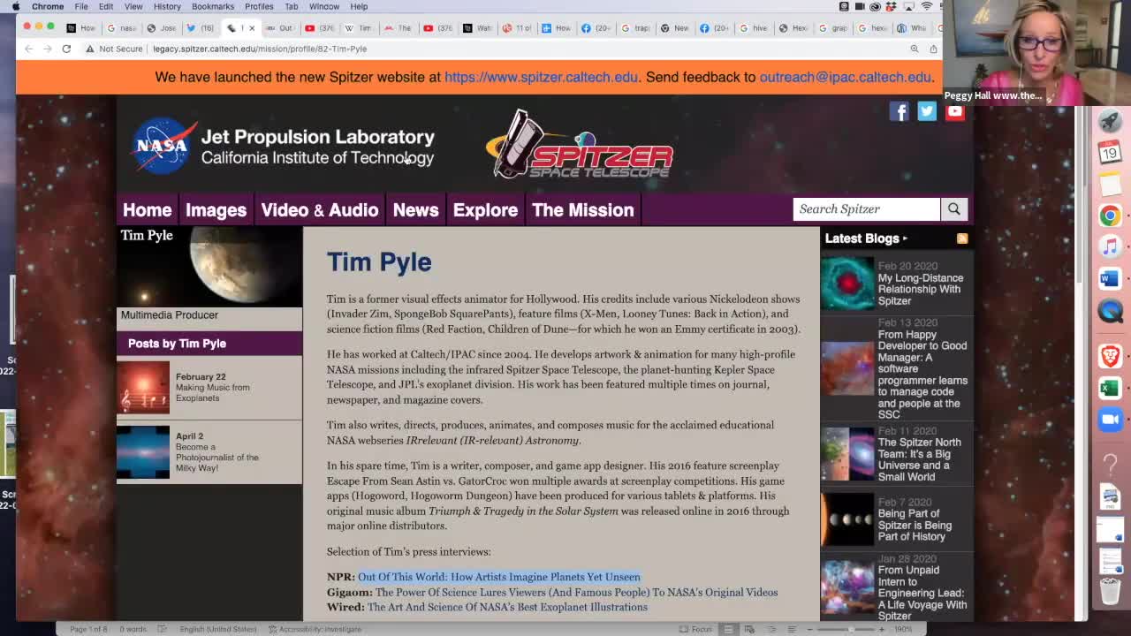This screenshot has height=636, width=1131.
Task: Click the April 2 post thumbnail
Action: click(143, 451)
